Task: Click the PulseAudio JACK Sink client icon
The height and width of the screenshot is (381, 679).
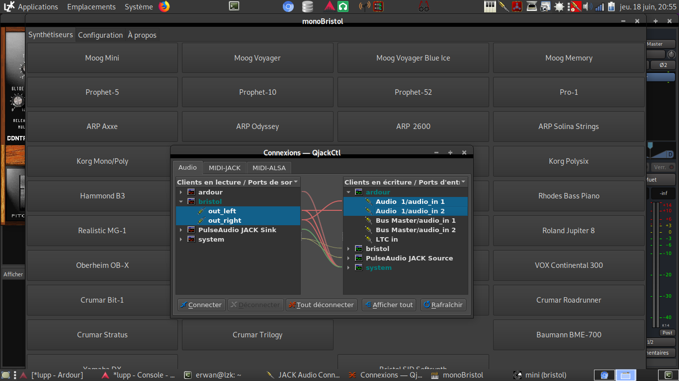Action: pyautogui.click(x=191, y=230)
